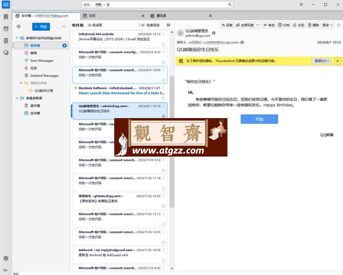Click the message list scrollbar thumb
343x275 pixels.
tap(172, 142)
